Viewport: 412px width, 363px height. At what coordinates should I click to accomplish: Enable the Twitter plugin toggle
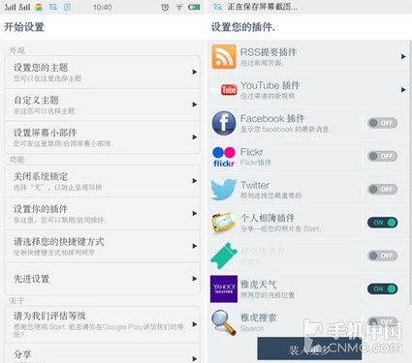tap(382, 189)
